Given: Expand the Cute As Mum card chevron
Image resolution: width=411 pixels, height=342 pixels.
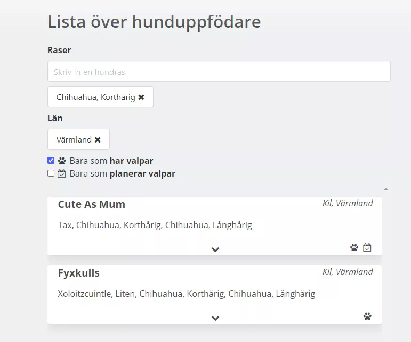Looking at the screenshot, I should click(x=215, y=249).
